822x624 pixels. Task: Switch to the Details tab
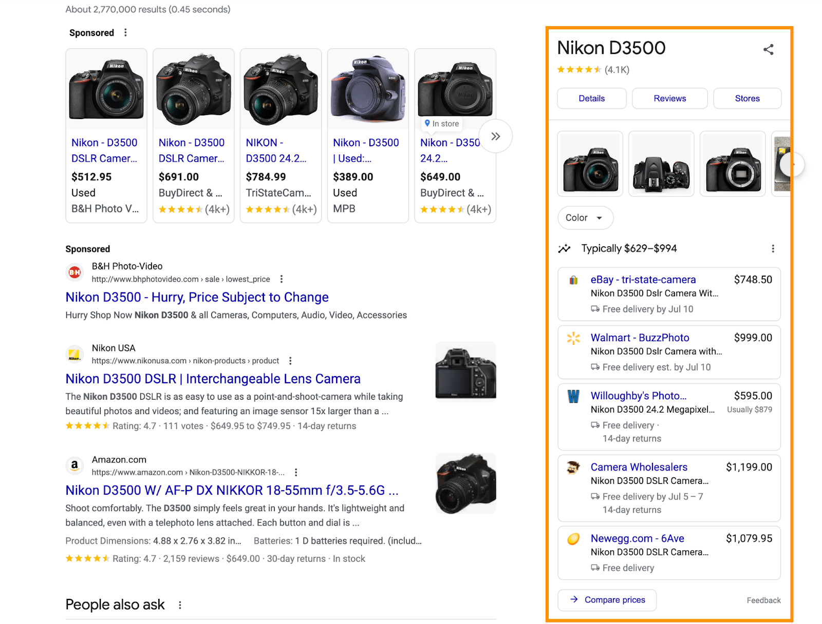click(592, 99)
